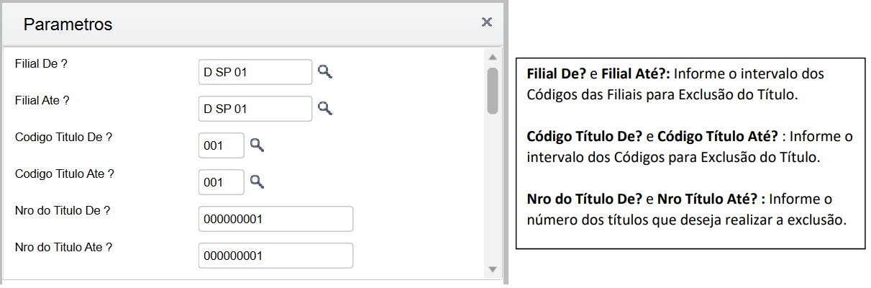871x288 pixels.
Task: Select the Codigo Titulo De input box
Action: point(222,145)
